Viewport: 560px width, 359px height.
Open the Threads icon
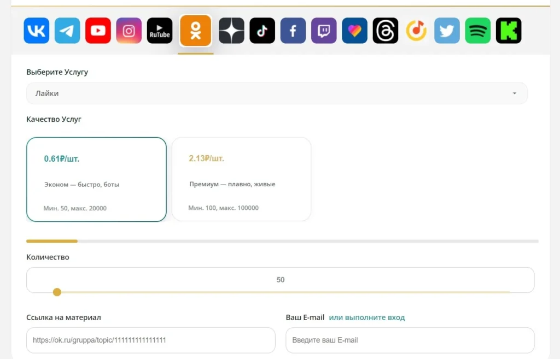386,31
